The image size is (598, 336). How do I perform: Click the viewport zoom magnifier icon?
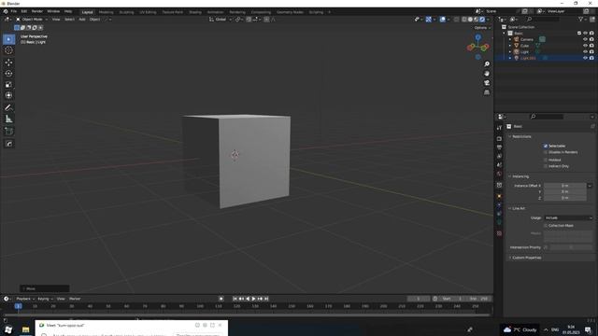coord(487,64)
